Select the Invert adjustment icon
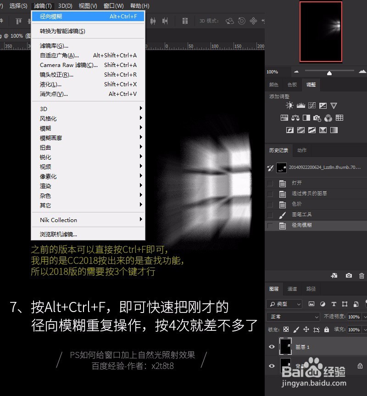Viewport: 367px width, 396px height. pyautogui.click(x=290, y=130)
